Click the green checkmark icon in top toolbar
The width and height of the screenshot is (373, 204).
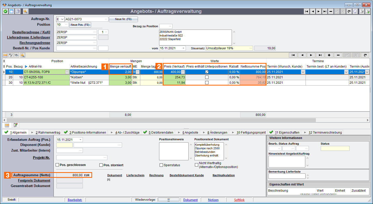[x=5, y=11]
